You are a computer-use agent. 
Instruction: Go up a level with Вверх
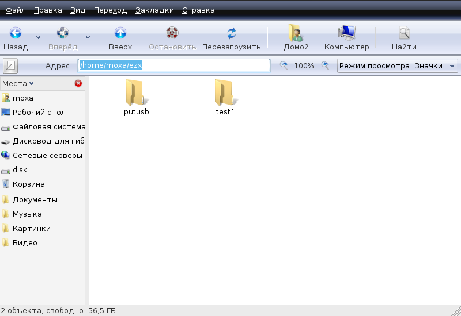pos(120,38)
